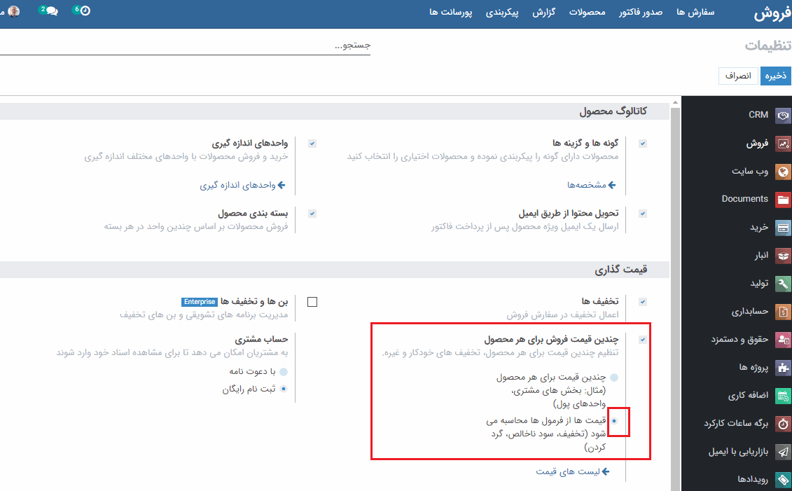Viewport: 792px width, 491px height.
Task: Toggle تخفیف ها checkbox
Action: coord(642,302)
